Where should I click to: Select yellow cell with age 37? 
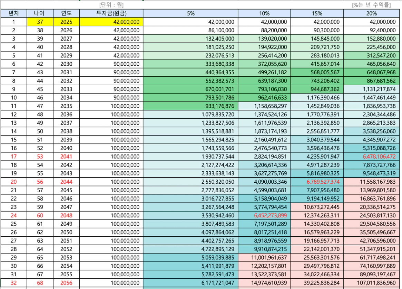pyautogui.click(x=40, y=22)
